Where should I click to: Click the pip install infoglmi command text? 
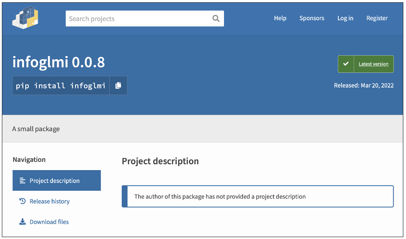point(61,86)
